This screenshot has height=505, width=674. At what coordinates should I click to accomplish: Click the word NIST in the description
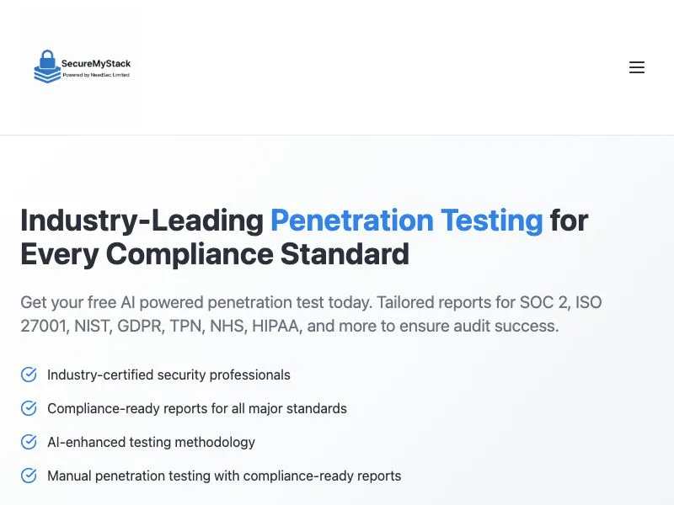point(93,326)
